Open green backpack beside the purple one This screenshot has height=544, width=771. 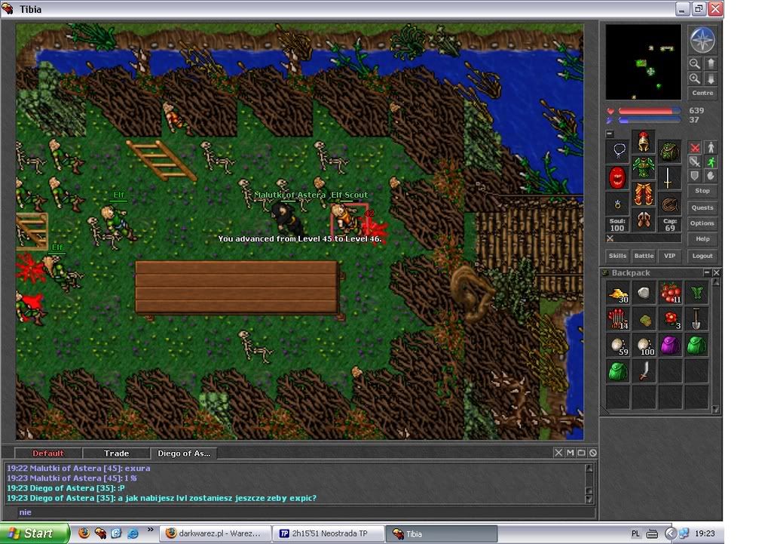click(x=696, y=346)
